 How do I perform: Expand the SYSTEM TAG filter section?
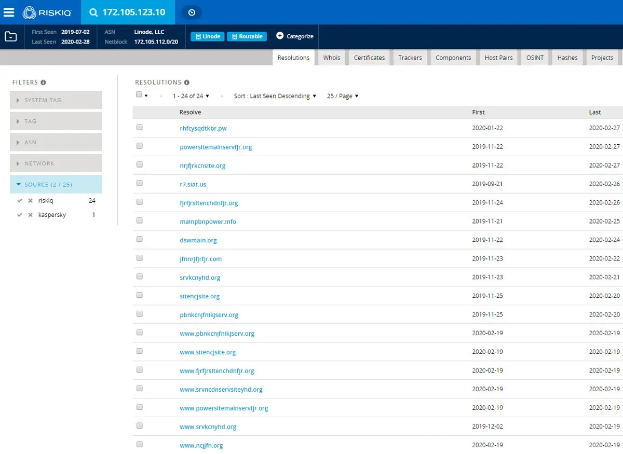pos(56,99)
